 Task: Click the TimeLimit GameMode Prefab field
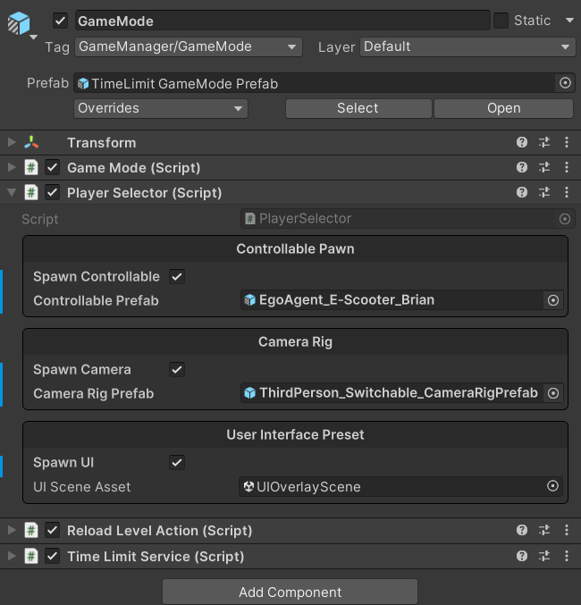315,83
